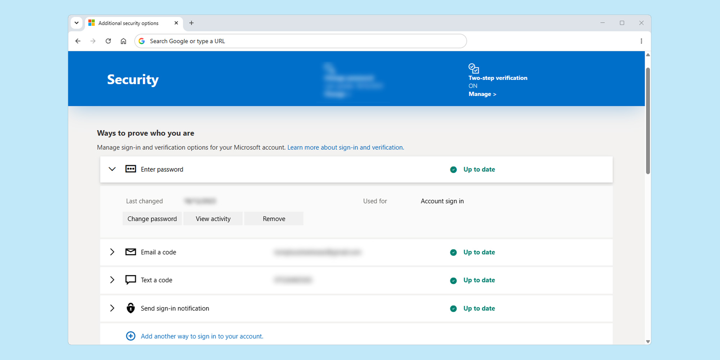The image size is (720, 360).
Task: Click green check icon beside Enter password status
Action: click(x=453, y=170)
